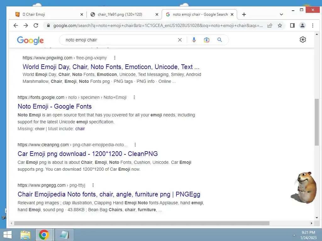Open the Noto Emoji - Google Fonts result
322x241 pixels.
coord(55,106)
